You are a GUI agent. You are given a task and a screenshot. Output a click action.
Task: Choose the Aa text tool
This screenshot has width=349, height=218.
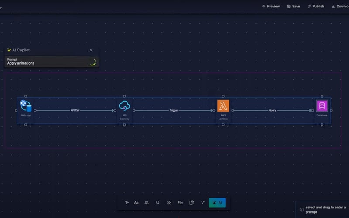coord(136,203)
